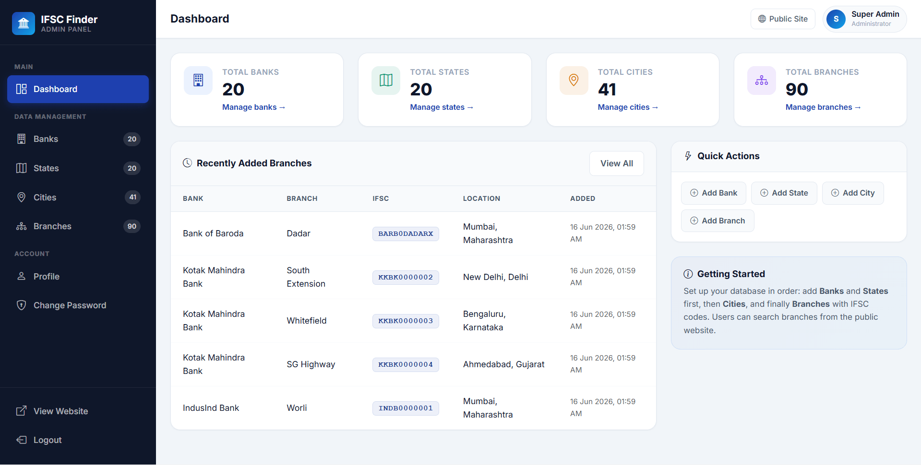Open the Public Site button
Viewport: 921px width, 465px height.
pyautogui.click(x=783, y=19)
